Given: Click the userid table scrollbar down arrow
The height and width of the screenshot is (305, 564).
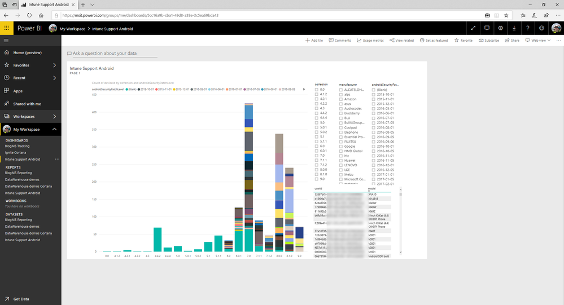Looking at the screenshot, I should click(401, 253).
